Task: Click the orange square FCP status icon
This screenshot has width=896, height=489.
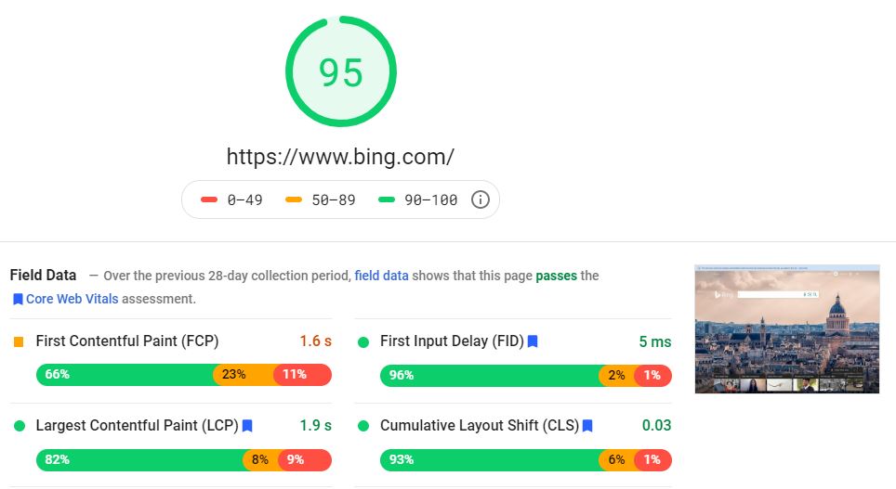Action: 19,341
